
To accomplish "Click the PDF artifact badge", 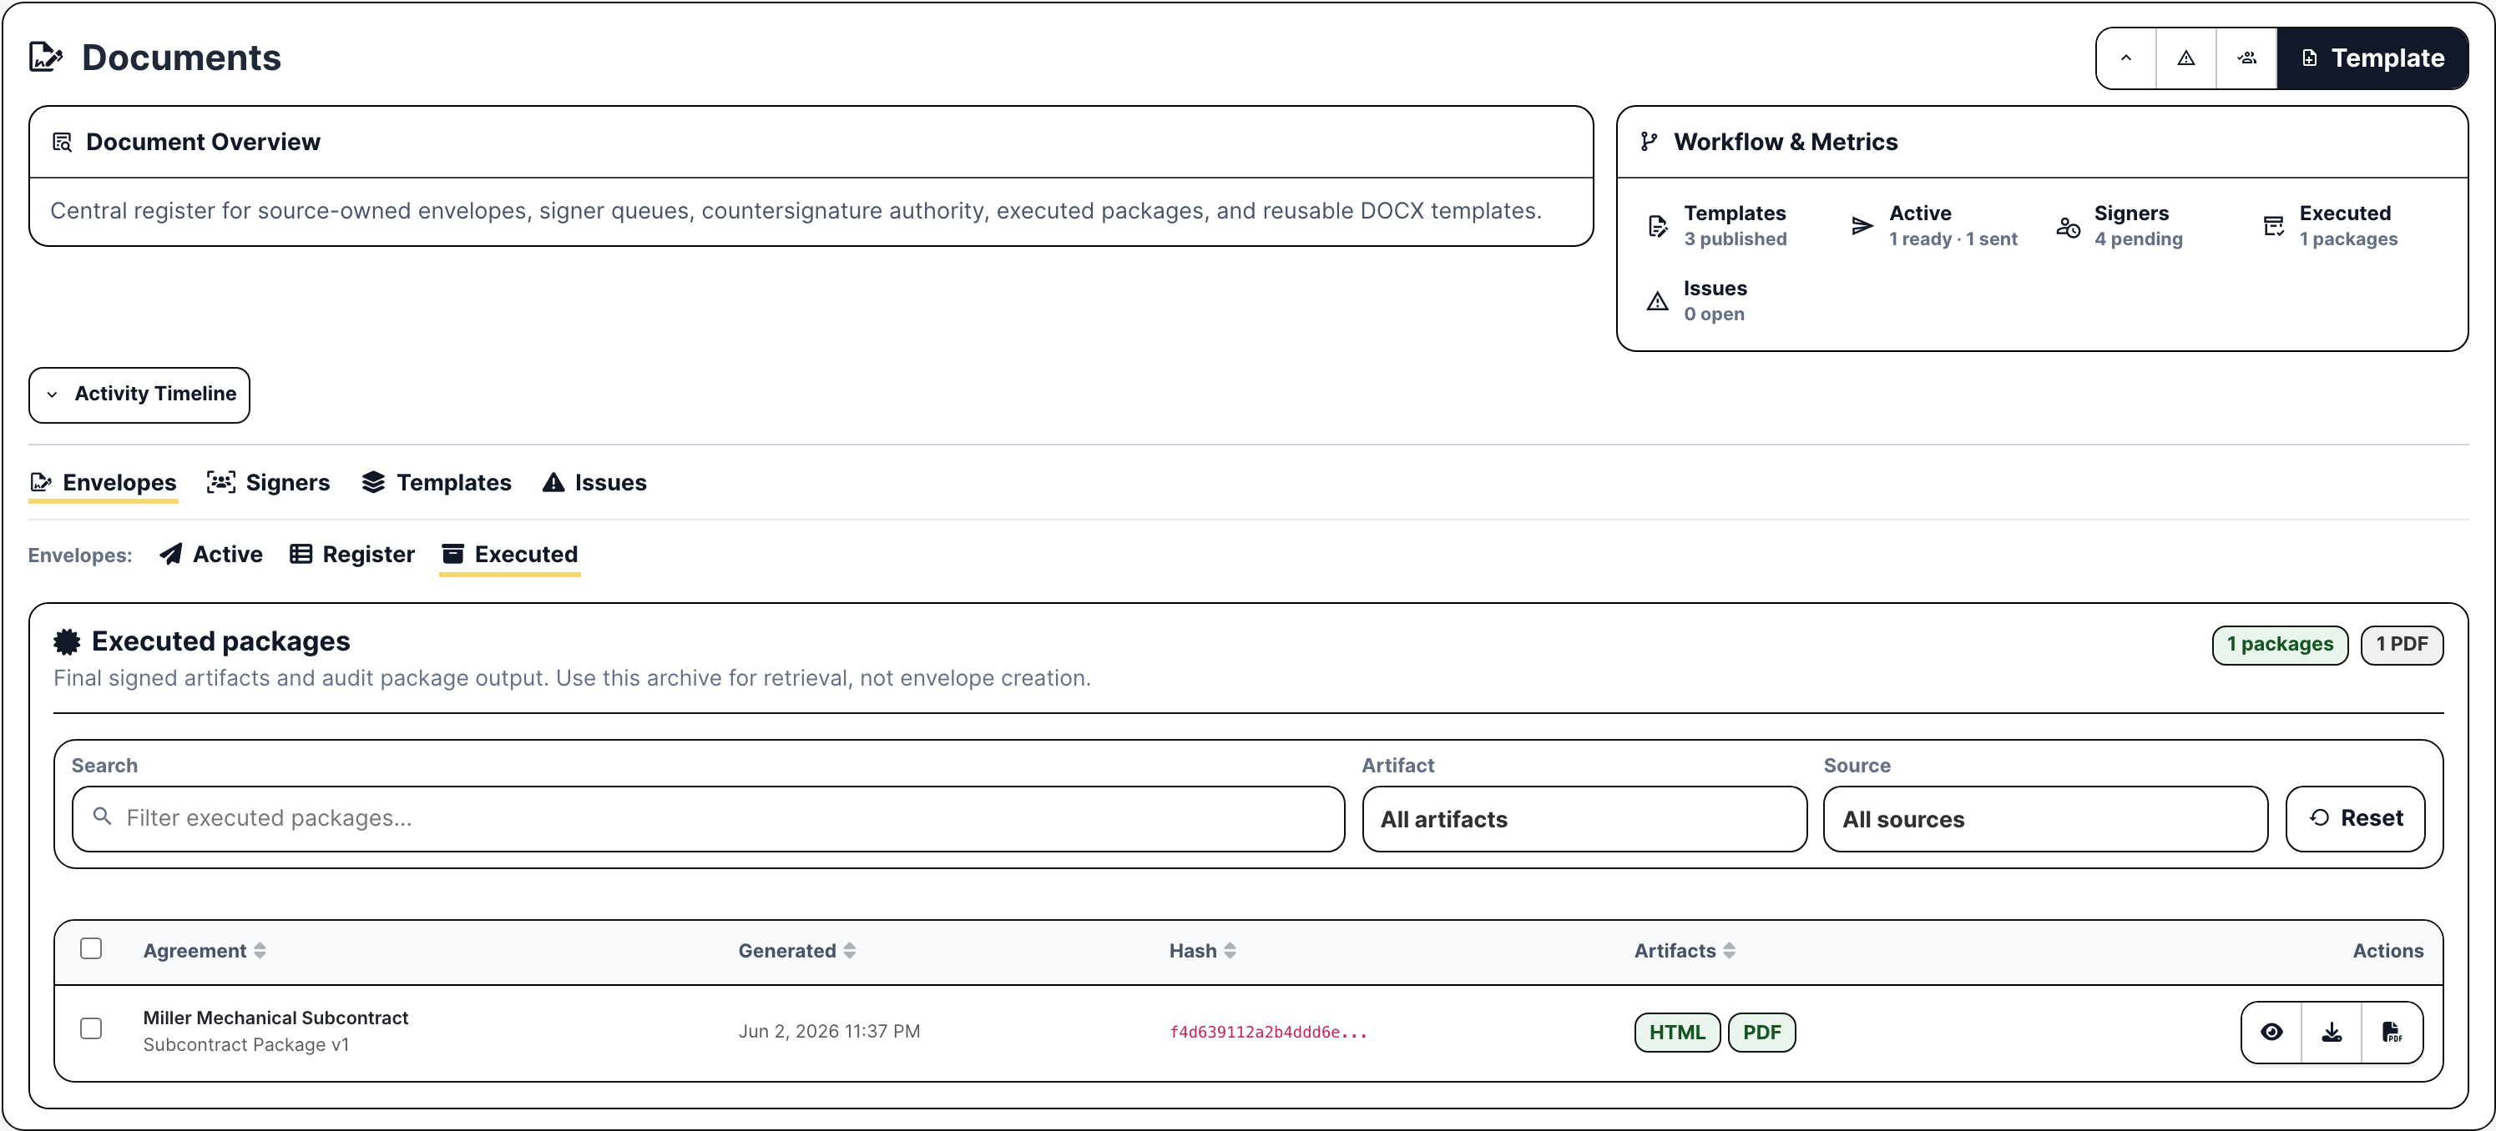I will [x=1761, y=1033].
